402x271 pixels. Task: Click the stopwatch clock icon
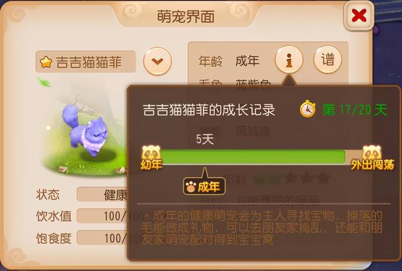308,109
